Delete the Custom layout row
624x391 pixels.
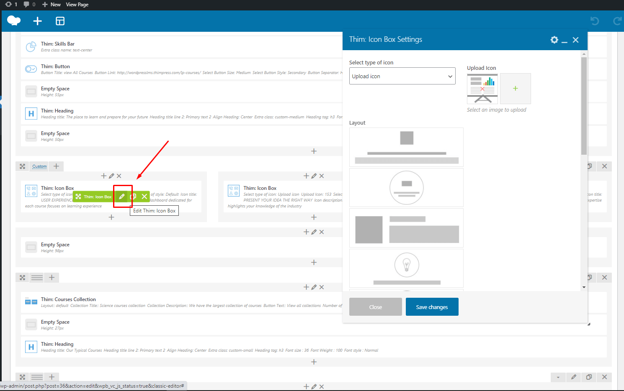[x=604, y=166]
